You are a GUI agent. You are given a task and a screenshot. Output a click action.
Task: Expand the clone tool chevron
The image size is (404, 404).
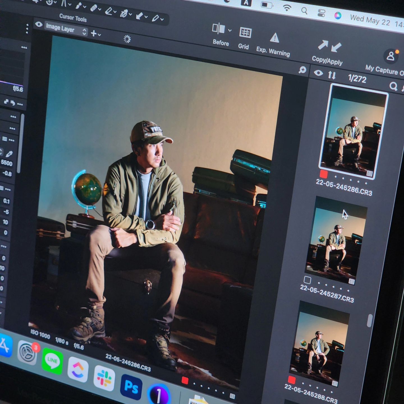click(x=130, y=14)
